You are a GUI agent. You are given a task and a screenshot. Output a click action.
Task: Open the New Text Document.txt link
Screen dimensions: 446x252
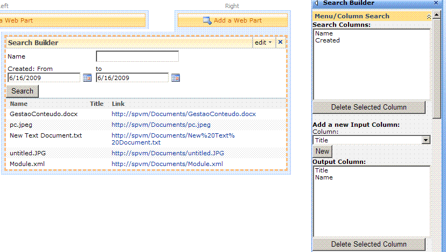pos(173,139)
